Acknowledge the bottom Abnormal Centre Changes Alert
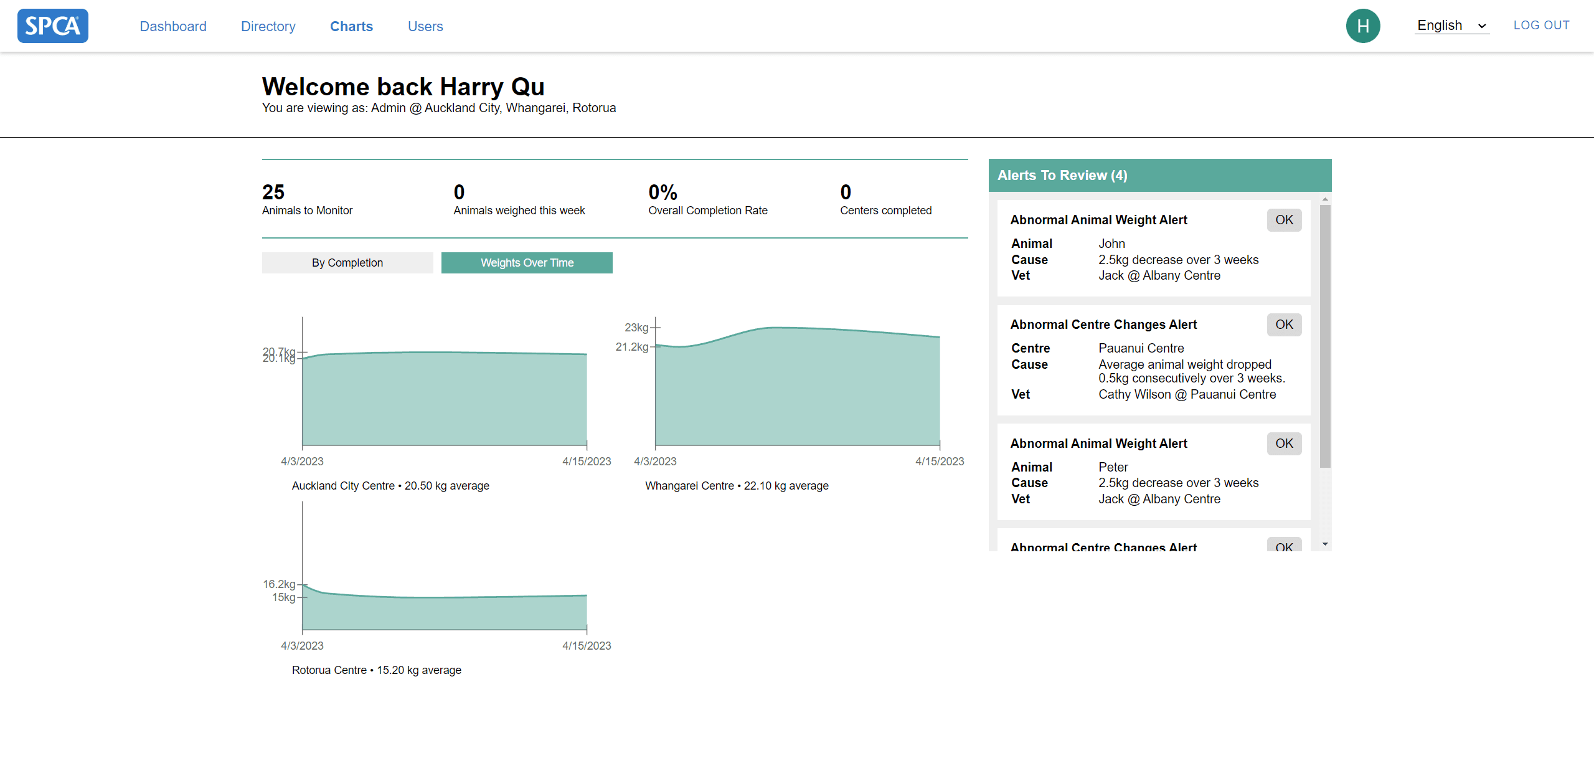 [1284, 546]
